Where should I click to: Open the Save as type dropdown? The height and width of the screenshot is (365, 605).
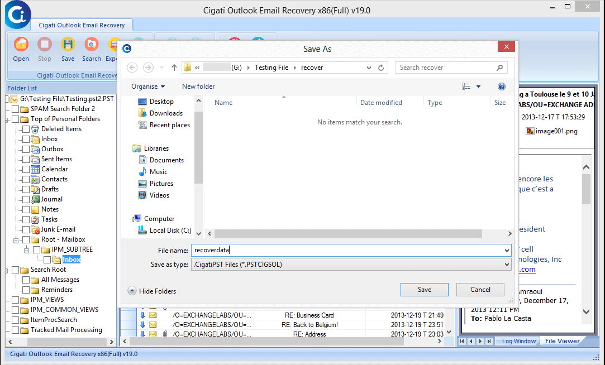(x=507, y=265)
